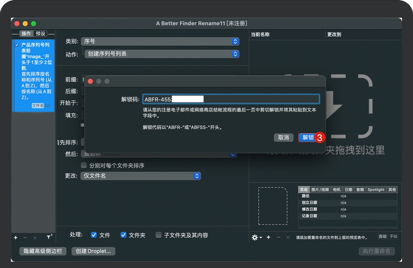Select the 常规 metadata tab
The height and width of the screenshot is (268, 413).
(x=304, y=189)
